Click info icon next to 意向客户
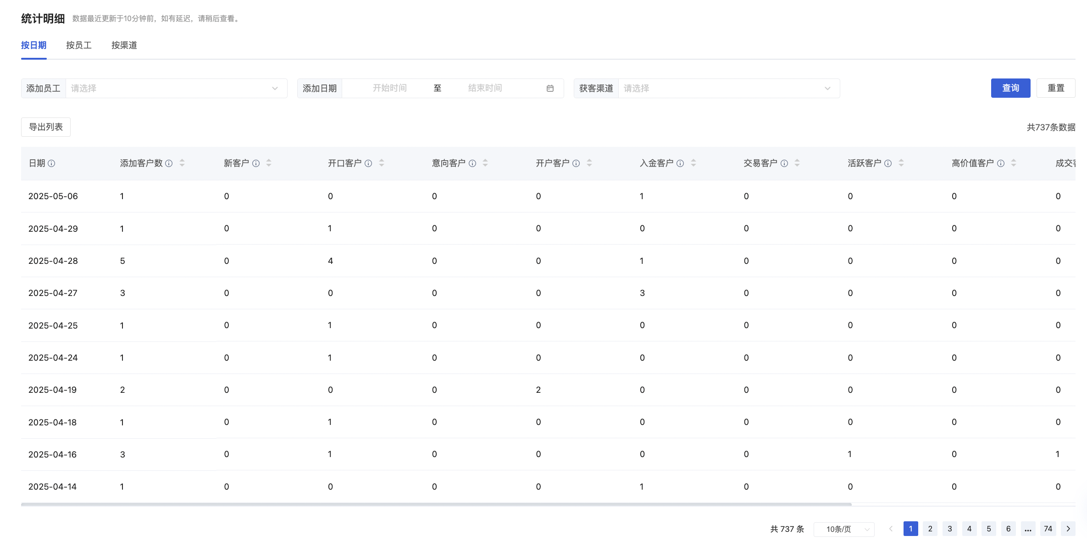 (472, 163)
